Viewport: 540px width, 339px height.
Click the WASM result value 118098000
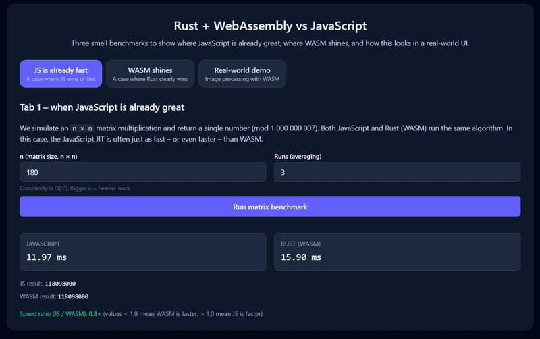[73, 296]
